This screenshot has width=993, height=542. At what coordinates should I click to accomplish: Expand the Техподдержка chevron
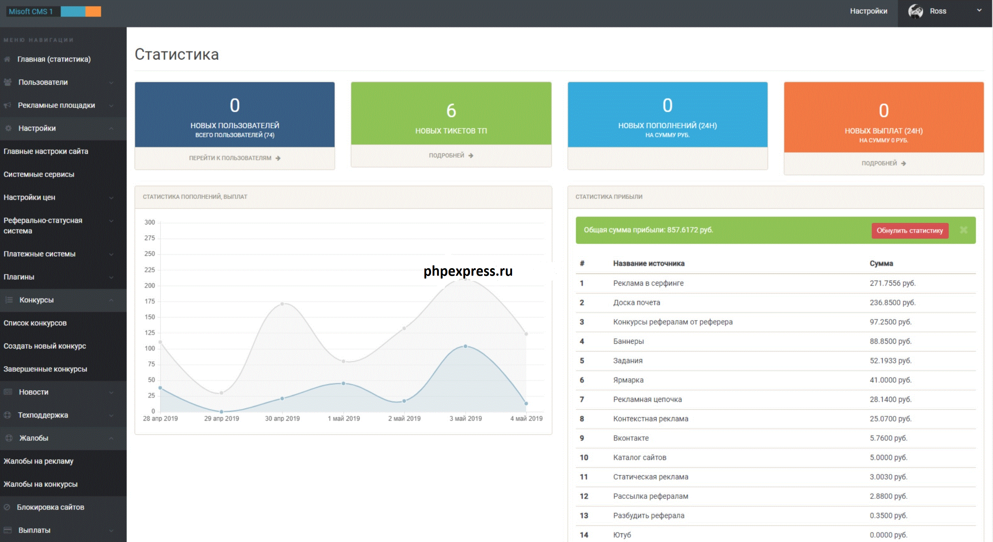112,415
